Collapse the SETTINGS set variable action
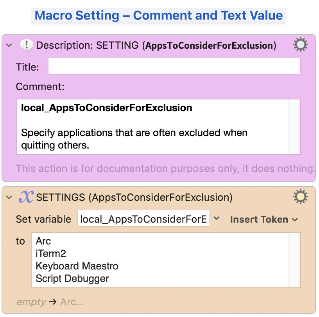 [x=9, y=198]
